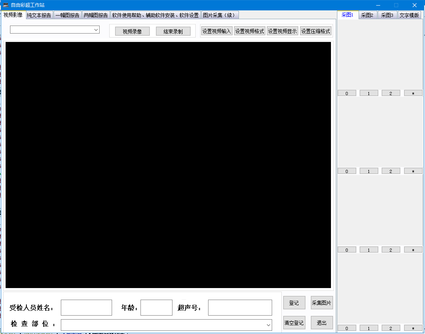Image resolution: width=425 pixels, height=334 pixels.
Task: Start recording with 视频录像 button
Action: tap(132, 32)
